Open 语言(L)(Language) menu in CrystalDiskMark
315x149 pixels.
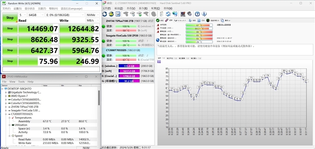[x=72, y=9]
